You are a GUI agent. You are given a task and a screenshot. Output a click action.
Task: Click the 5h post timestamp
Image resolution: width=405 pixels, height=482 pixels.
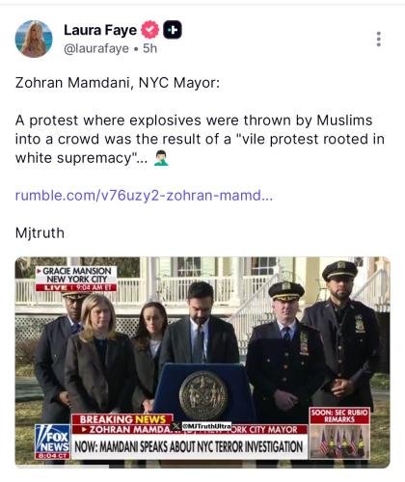click(149, 48)
